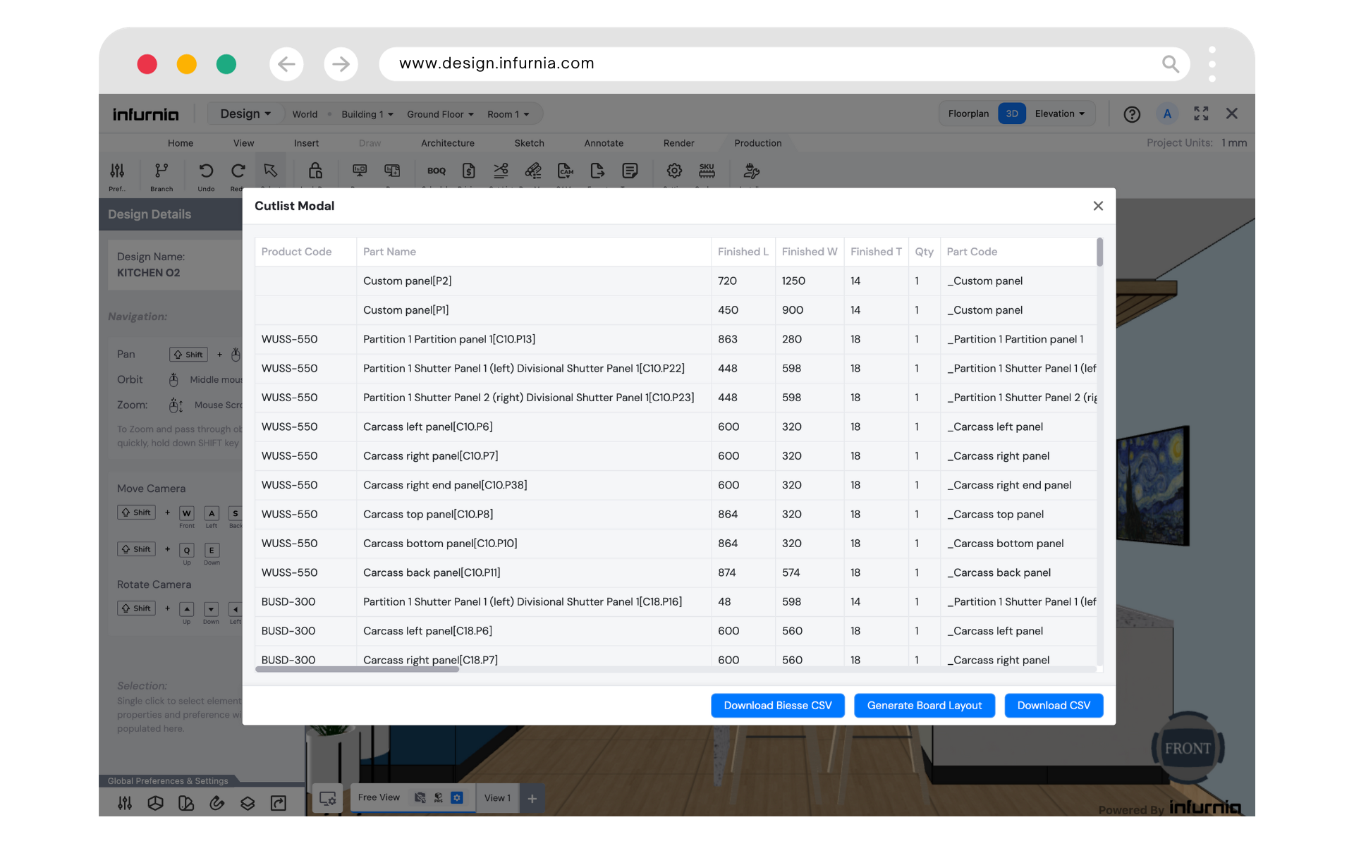Click the magnet snap icon in bottom panel
Image resolution: width=1354 pixels, height=846 pixels.
(216, 803)
